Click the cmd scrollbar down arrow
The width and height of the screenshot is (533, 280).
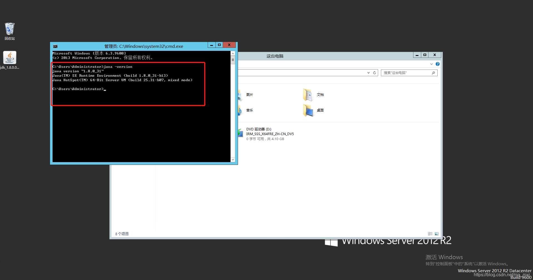(233, 160)
